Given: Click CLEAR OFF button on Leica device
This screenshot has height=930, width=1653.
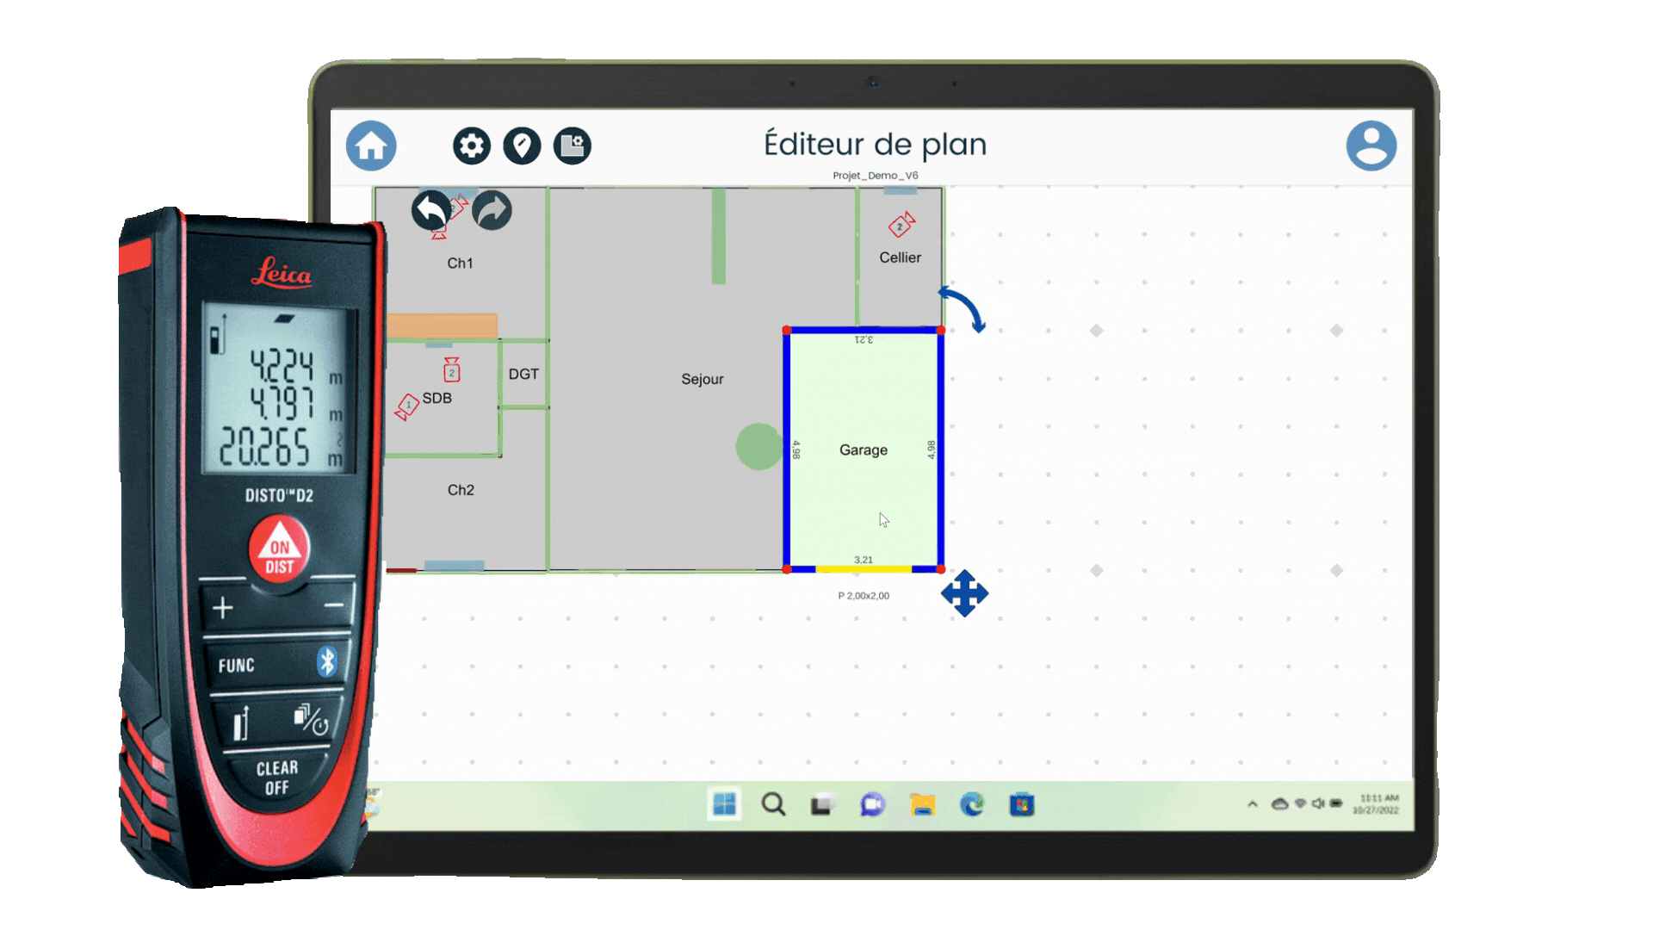Looking at the screenshot, I should [x=276, y=778].
